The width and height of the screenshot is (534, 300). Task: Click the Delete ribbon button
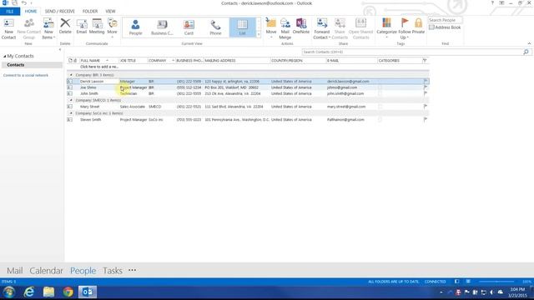click(x=65, y=27)
